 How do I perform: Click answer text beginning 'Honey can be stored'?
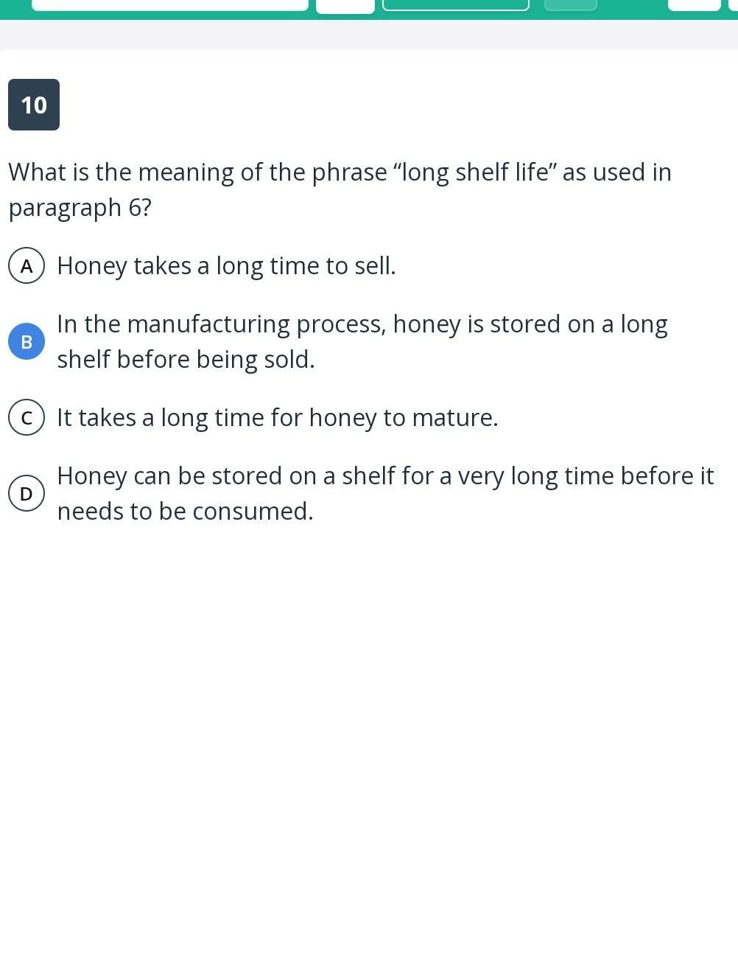pyautogui.click(x=384, y=476)
